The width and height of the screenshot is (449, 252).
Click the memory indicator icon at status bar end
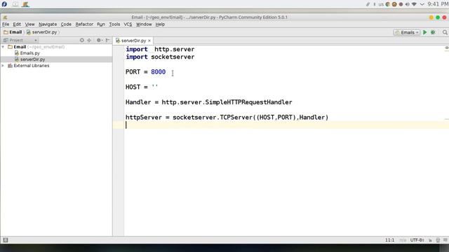point(445,240)
